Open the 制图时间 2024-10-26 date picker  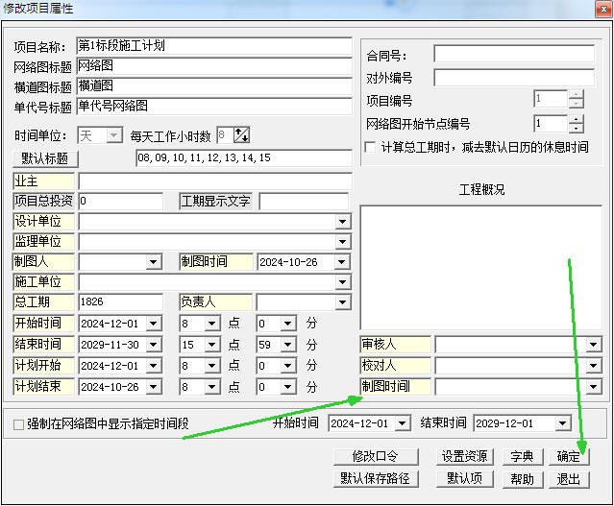point(342,262)
